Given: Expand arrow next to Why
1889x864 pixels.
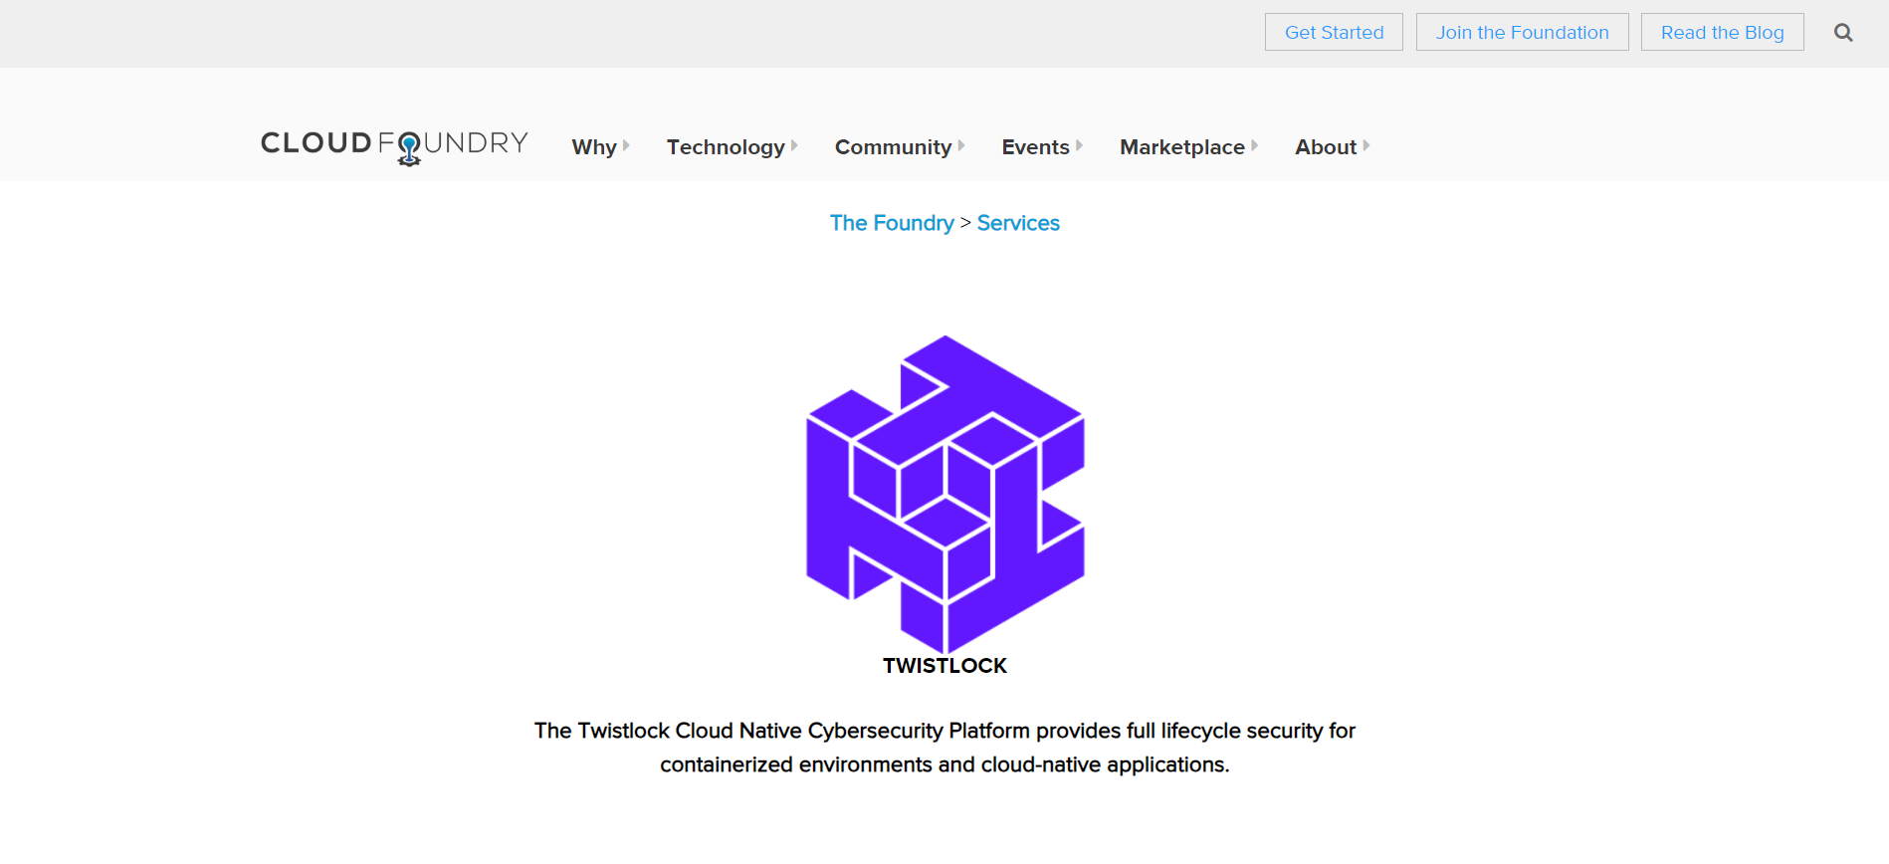Looking at the screenshot, I should point(626,145).
